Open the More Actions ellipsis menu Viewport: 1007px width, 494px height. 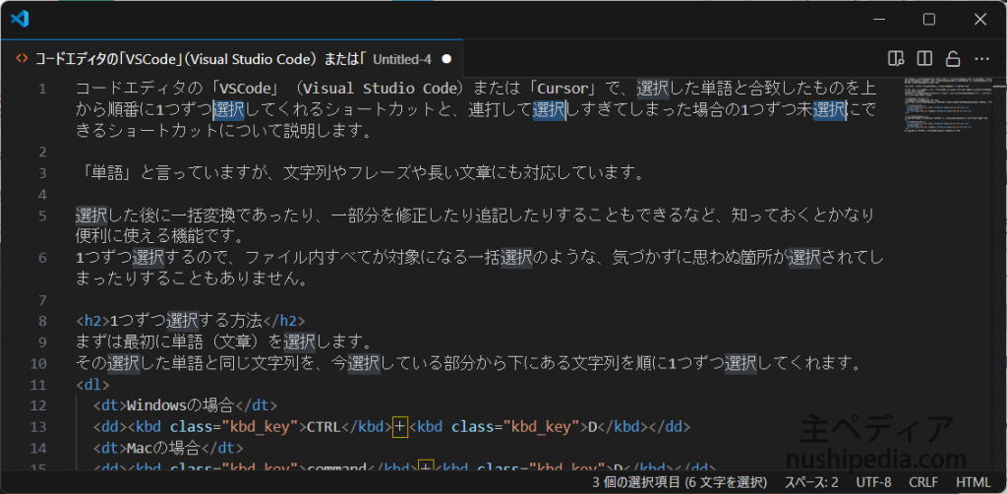coord(981,59)
